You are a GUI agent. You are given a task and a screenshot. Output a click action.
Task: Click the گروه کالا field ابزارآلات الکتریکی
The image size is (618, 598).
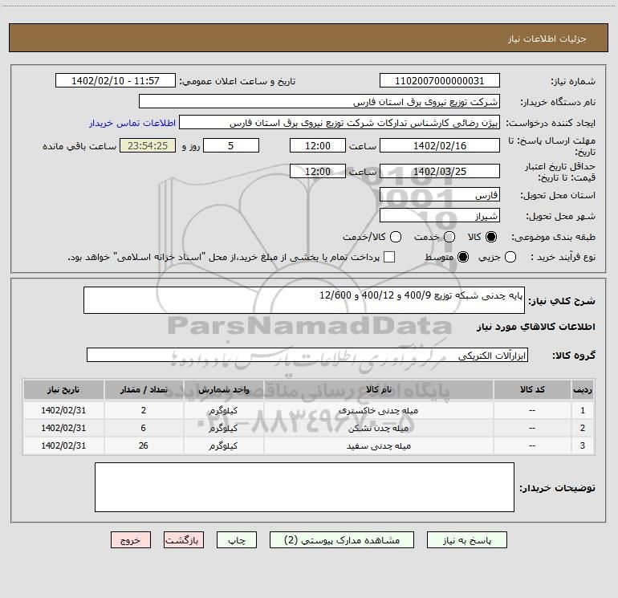point(307,355)
